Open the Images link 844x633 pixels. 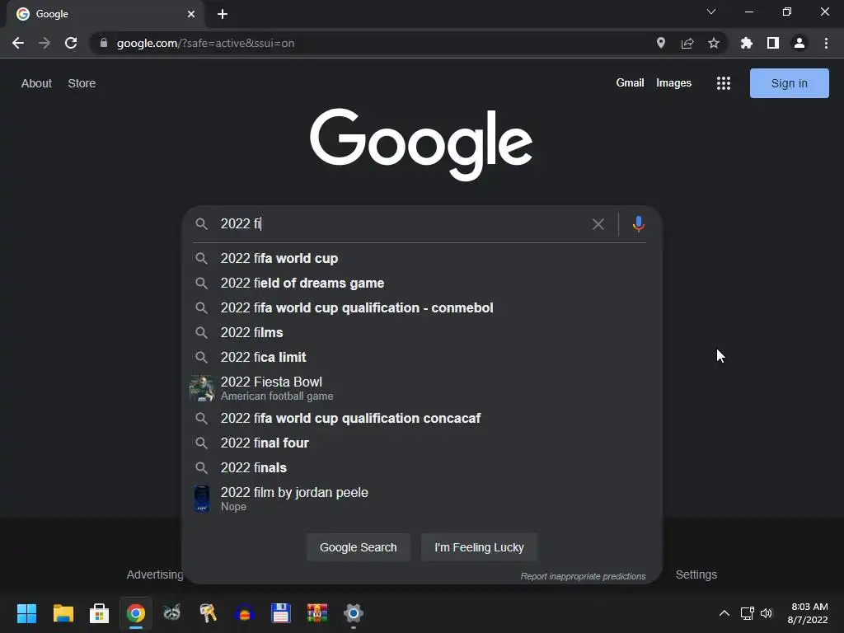tap(674, 83)
